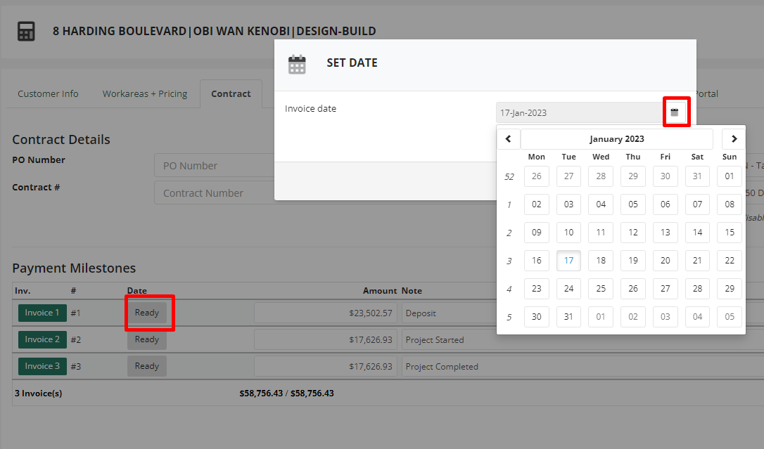Open the calendar picker beside the Invoice date field

(x=676, y=112)
